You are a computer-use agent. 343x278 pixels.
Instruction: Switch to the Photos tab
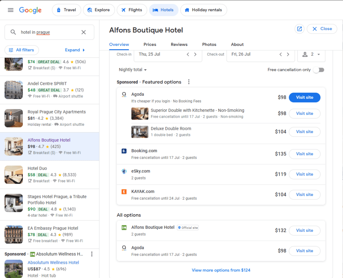point(209,44)
